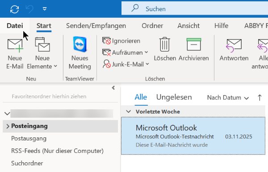The image size is (268, 172).
Task: Show all messages with the Alle filter
Action: pos(141,97)
